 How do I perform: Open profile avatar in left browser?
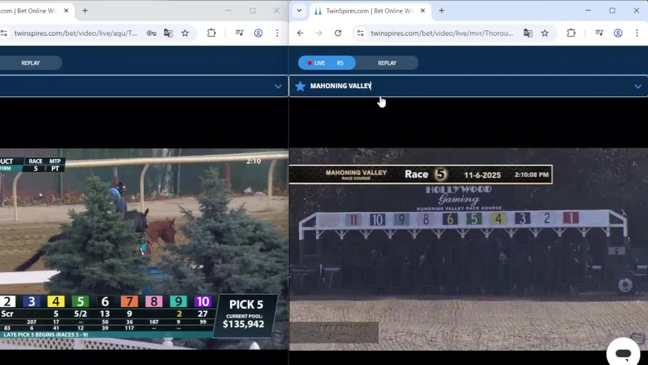tap(258, 33)
